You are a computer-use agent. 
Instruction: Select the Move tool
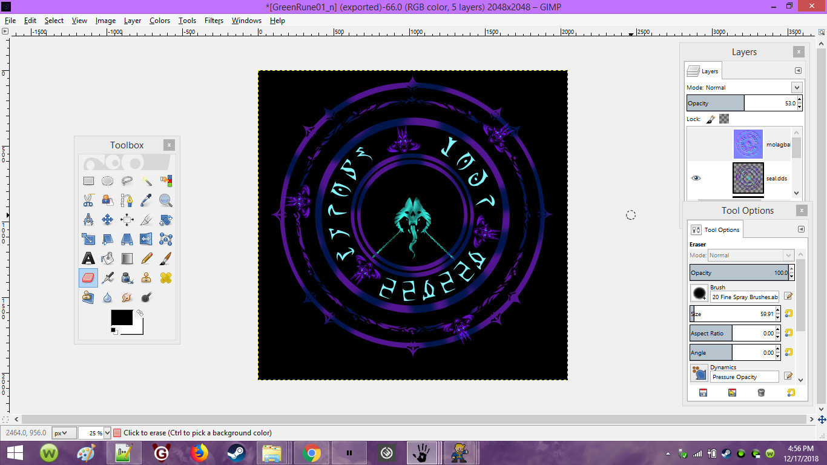click(108, 220)
